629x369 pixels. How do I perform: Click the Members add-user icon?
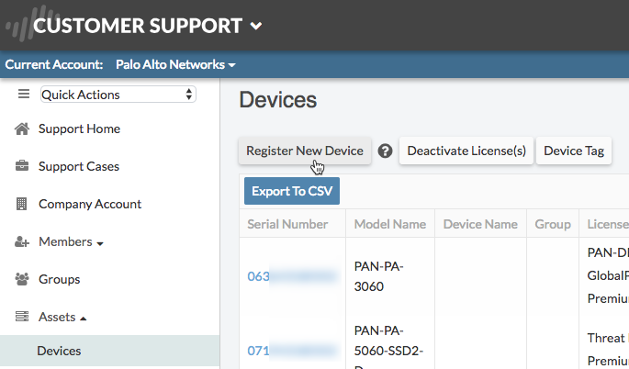(x=22, y=241)
